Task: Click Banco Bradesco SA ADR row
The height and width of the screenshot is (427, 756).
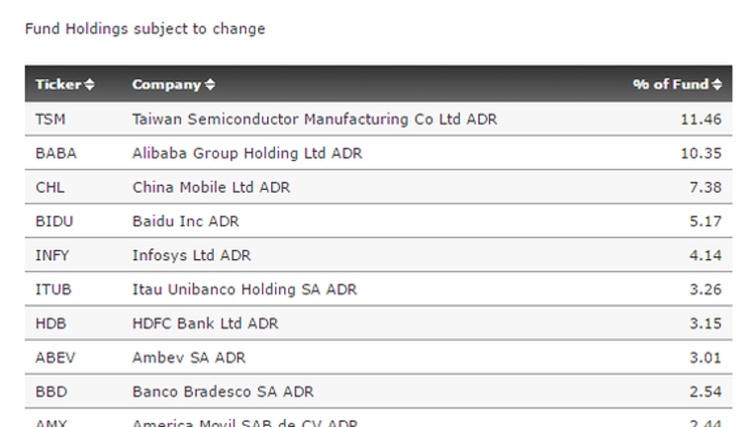Action: click(378, 391)
